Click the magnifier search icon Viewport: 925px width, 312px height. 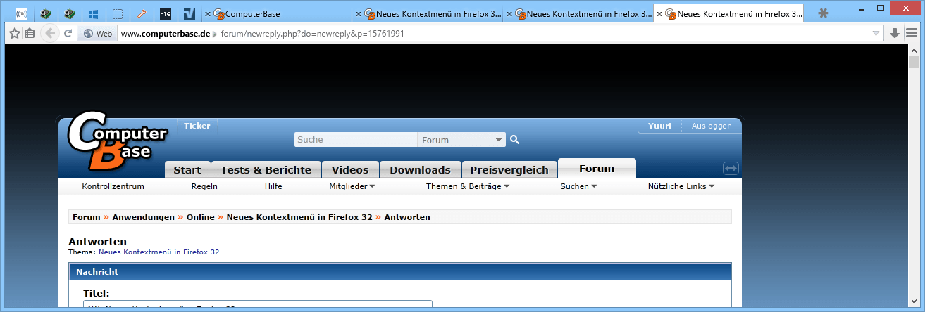point(514,140)
